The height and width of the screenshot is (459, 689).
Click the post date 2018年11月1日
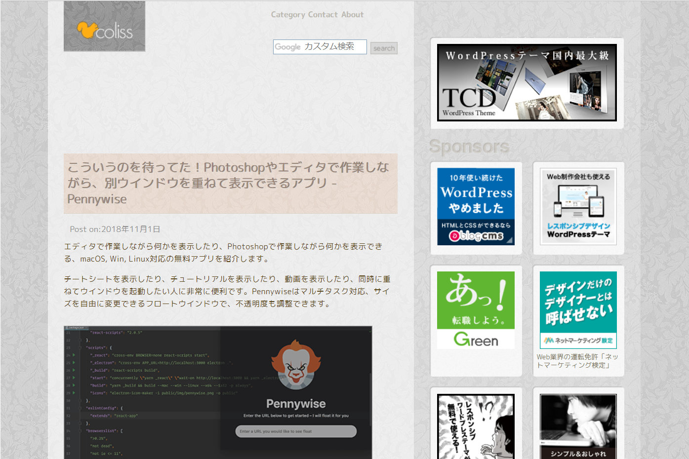[x=130, y=229]
